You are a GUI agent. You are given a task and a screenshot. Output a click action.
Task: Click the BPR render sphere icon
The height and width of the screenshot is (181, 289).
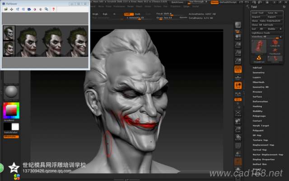pos(238,25)
